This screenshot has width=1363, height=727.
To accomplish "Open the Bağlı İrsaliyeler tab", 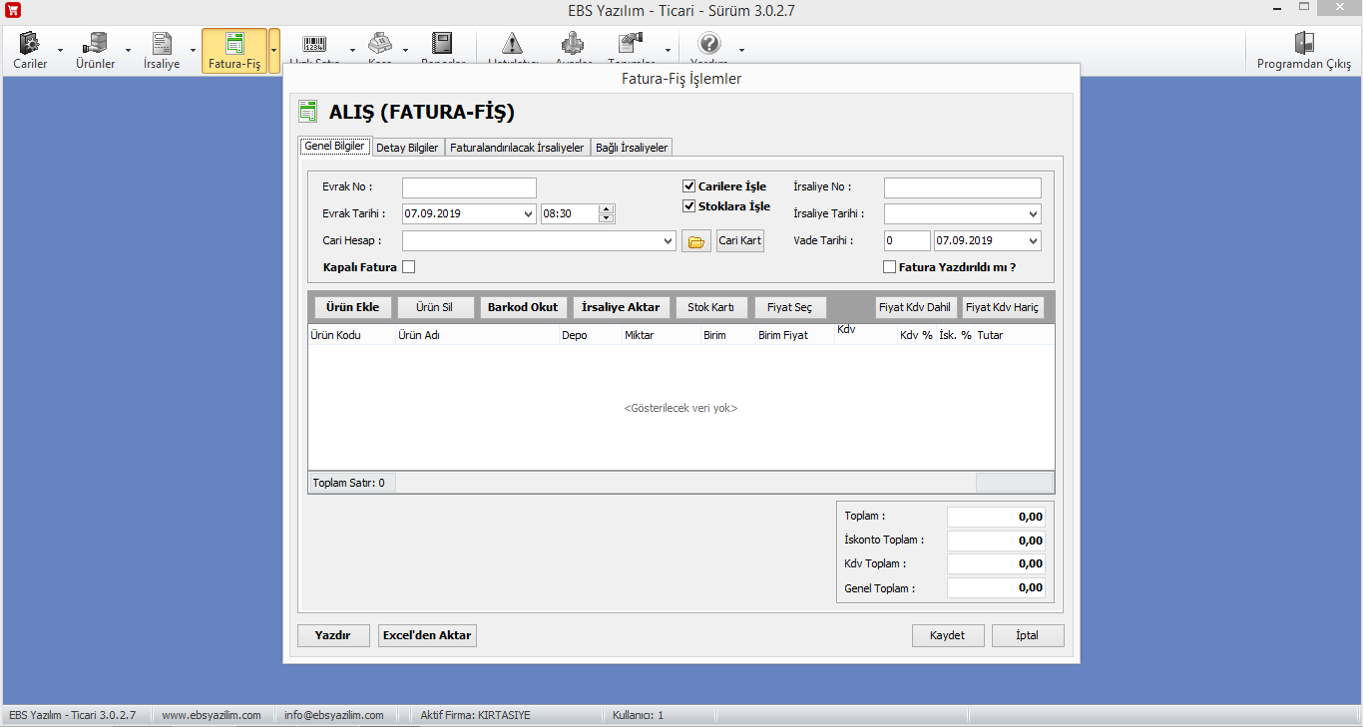I will (632, 148).
